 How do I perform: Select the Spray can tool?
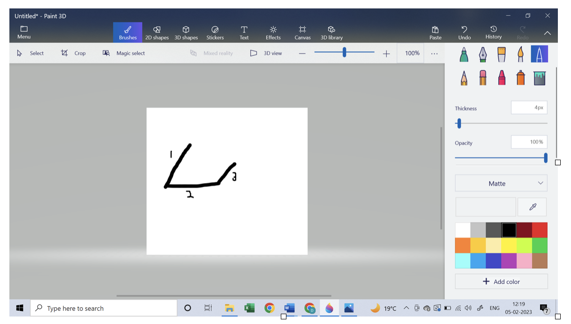[x=520, y=78]
